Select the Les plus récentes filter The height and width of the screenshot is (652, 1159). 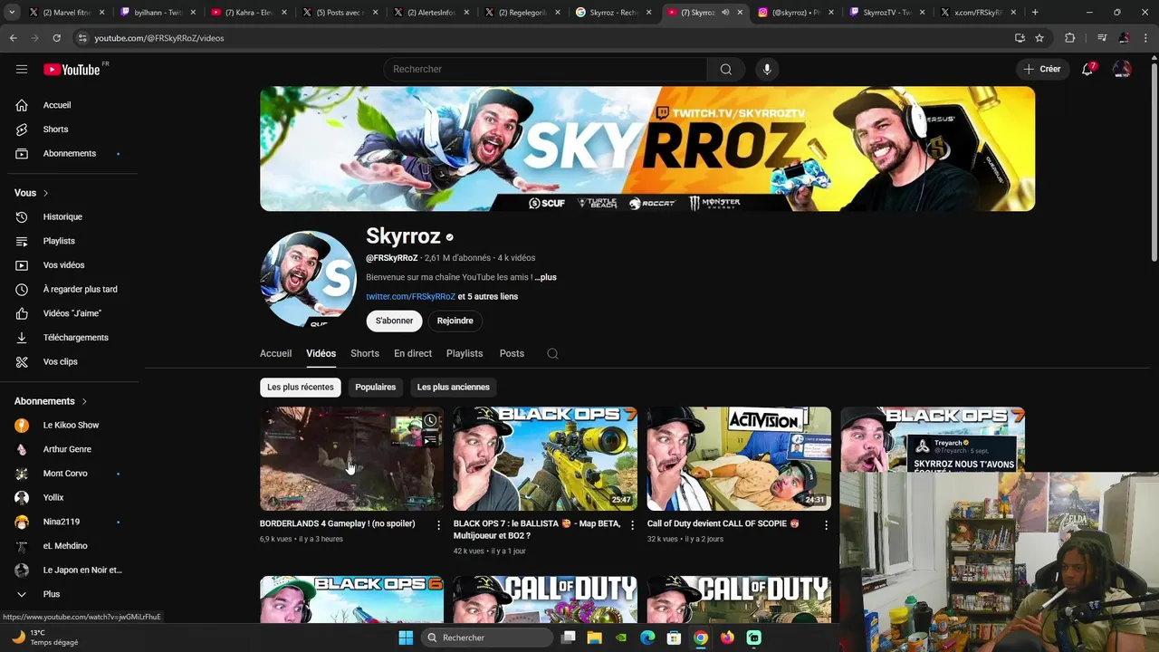click(301, 388)
